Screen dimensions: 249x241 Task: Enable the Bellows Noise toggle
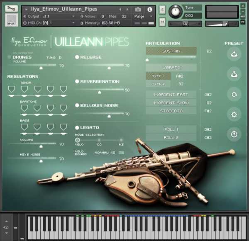[x=77, y=106]
